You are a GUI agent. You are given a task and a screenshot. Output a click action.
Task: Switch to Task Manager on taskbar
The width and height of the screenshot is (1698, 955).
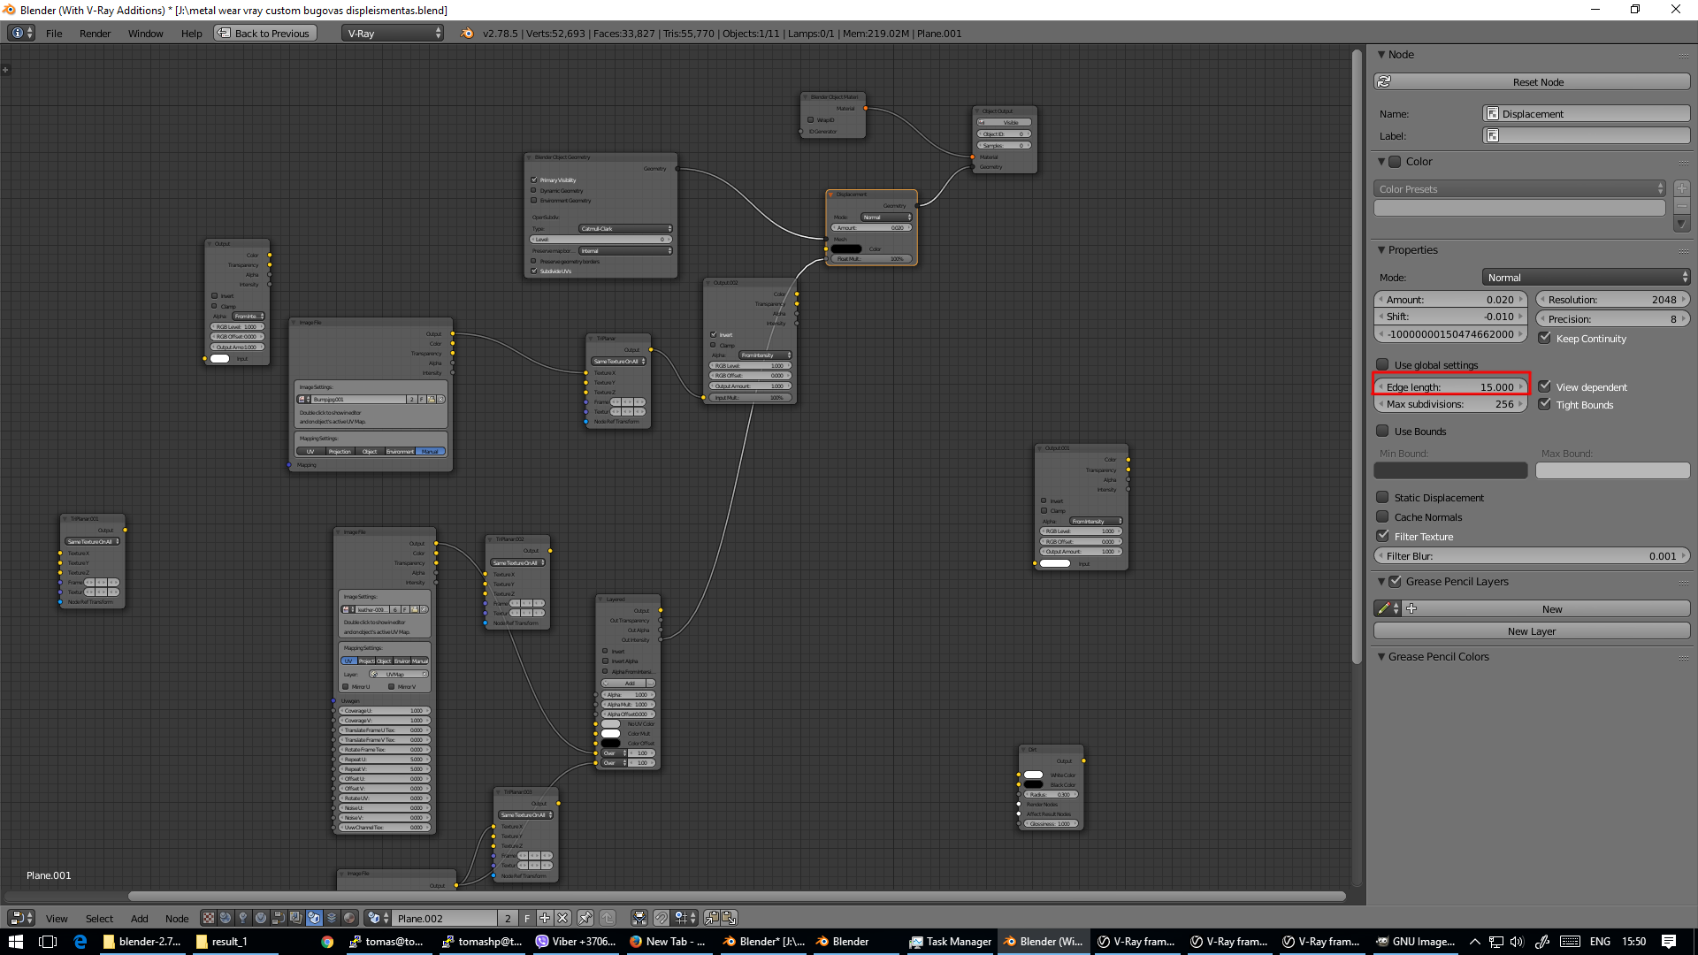coord(952,942)
